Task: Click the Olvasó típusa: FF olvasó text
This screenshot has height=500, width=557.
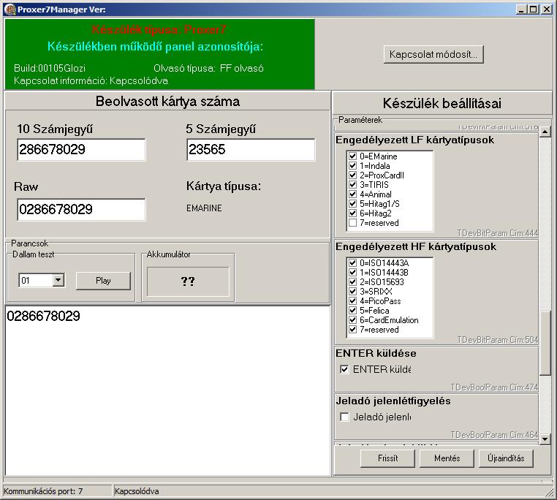Action: (x=208, y=68)
